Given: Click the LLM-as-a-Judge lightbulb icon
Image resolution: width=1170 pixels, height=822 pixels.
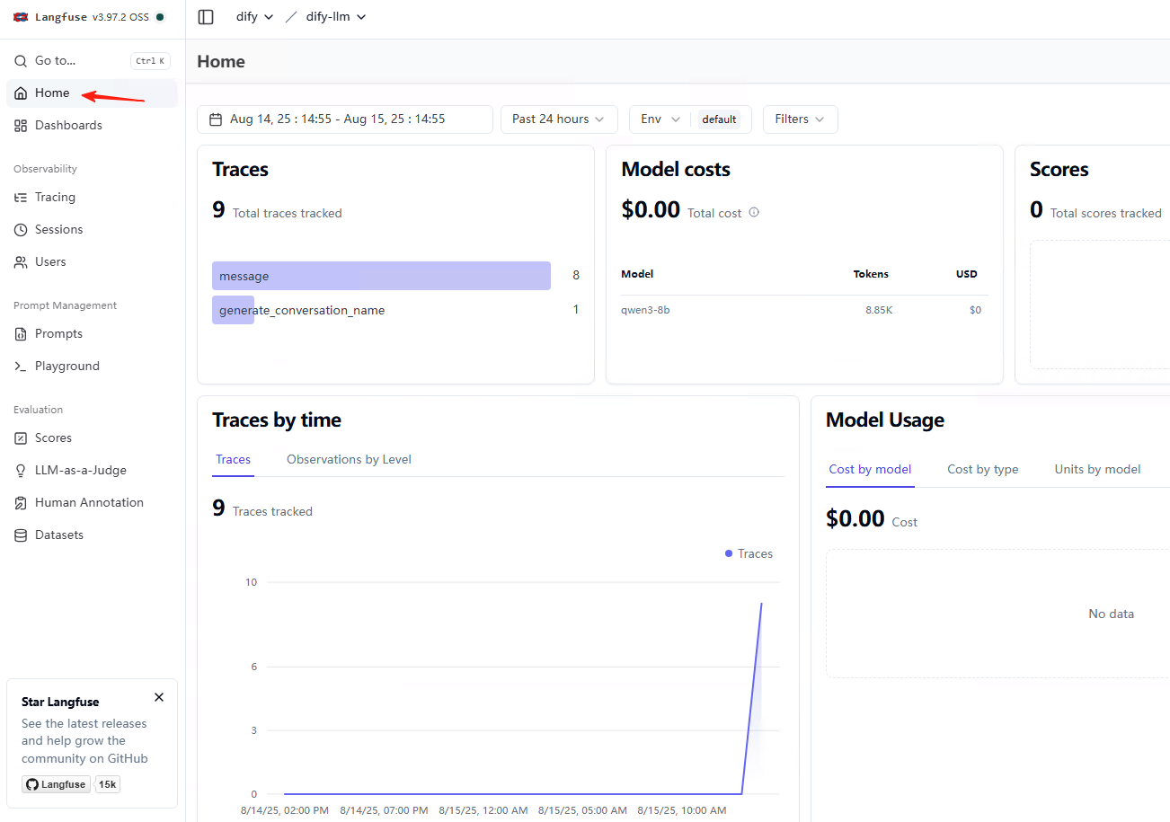Looking at the screenshot, I should click(x=21, y=471).
